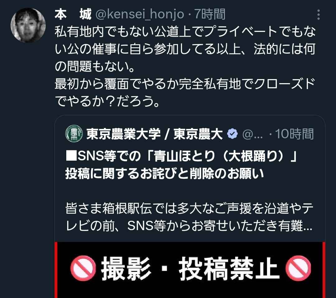This screenshot has height=298, width=336.
Task: Open the 撮影・投稿禁止 banner image
Action: (x=190, y=270)
